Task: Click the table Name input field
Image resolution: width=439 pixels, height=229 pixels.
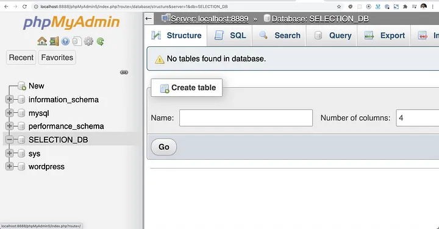Action: 246,118
